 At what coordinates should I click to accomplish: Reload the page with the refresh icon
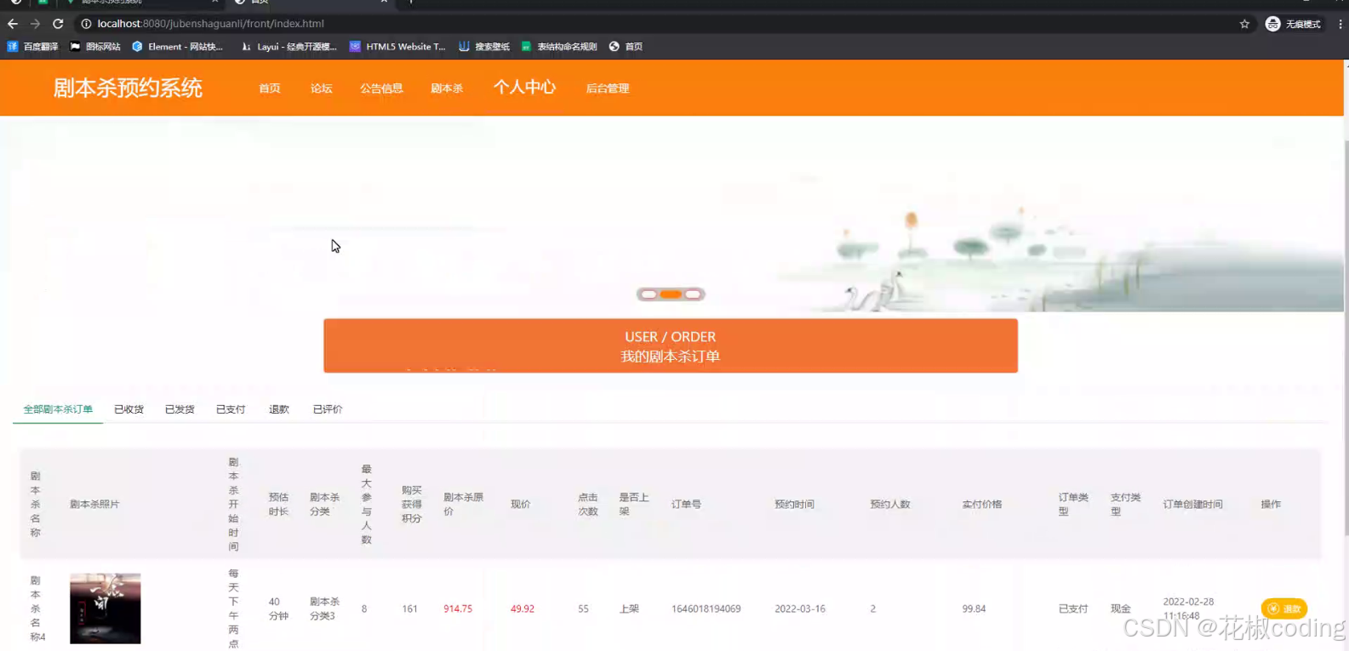(58, 24)
